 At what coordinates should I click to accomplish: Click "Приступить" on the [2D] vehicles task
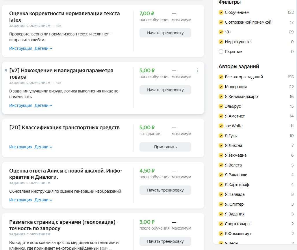165,147
